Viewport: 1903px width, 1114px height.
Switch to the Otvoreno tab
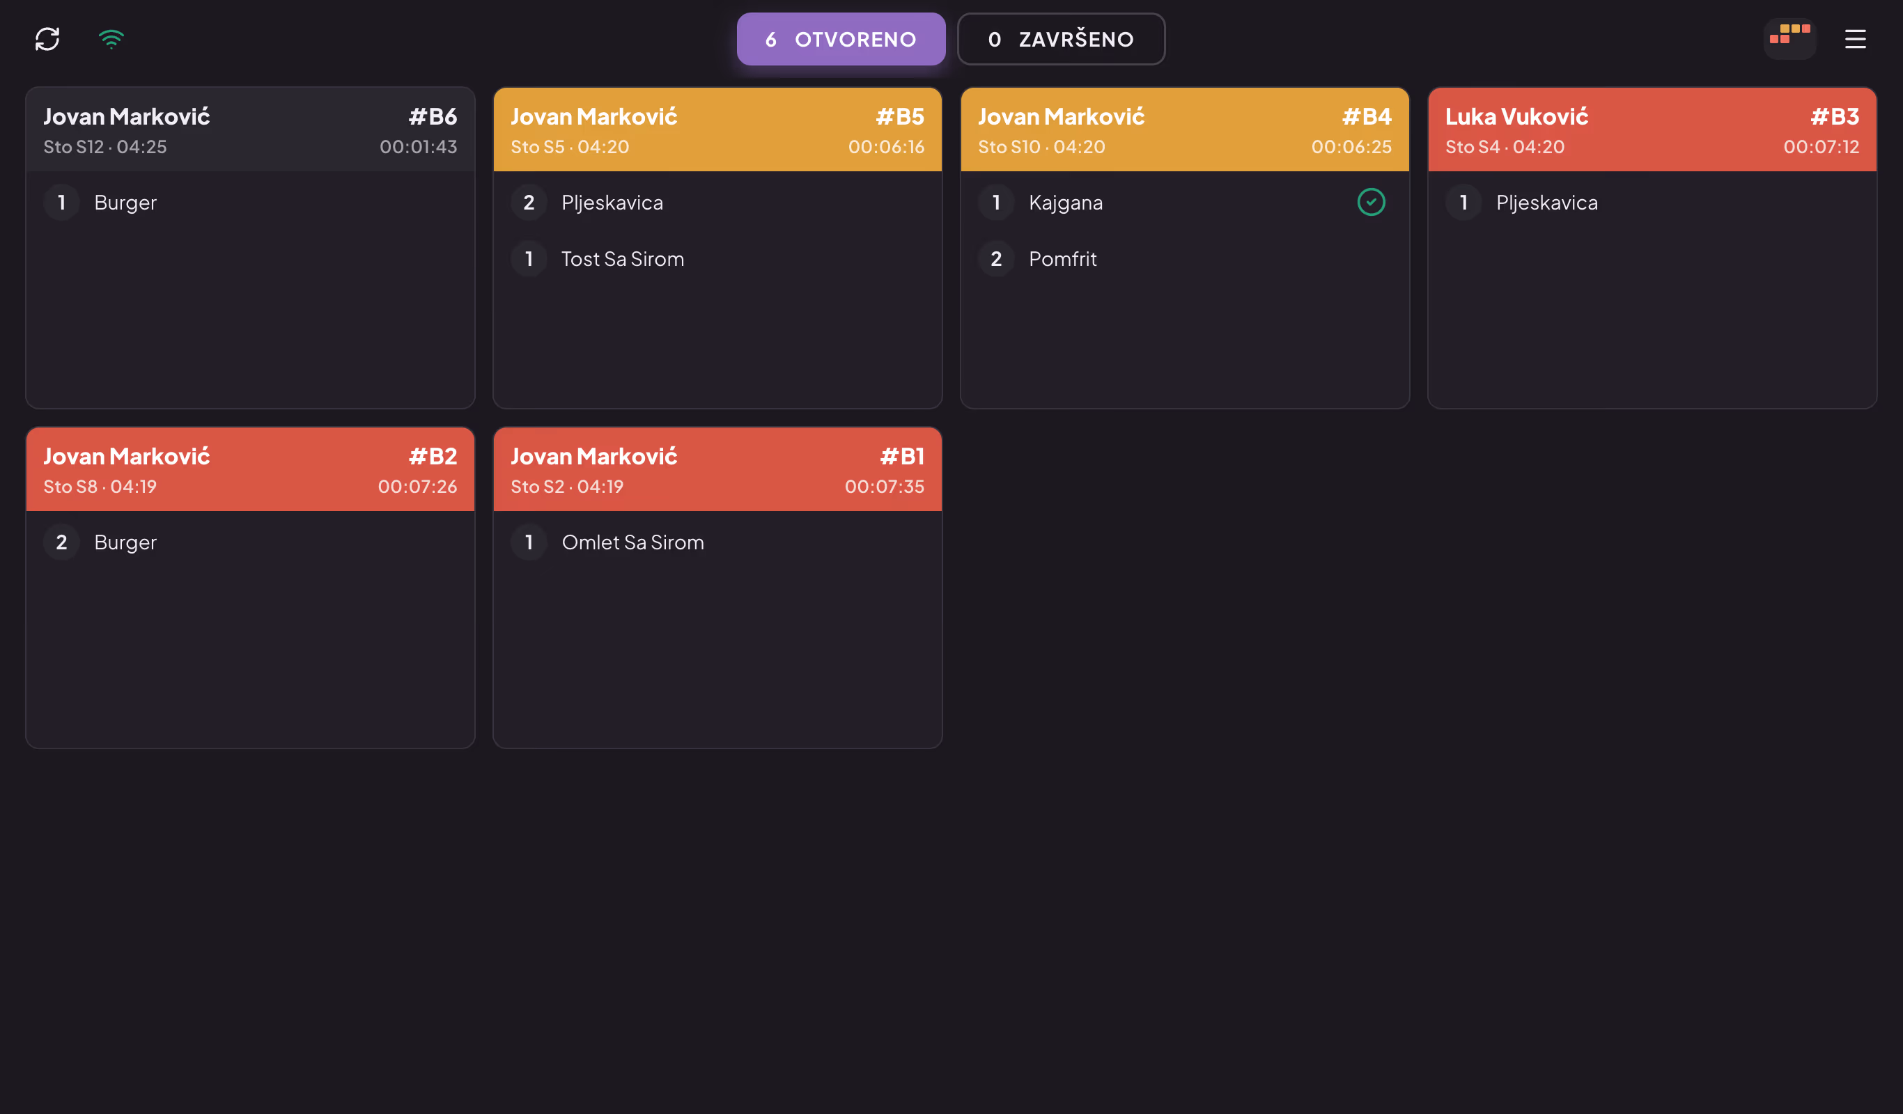tap(841, 39)
